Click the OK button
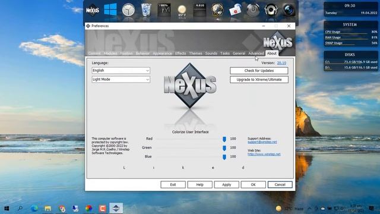Viewport: 380px width, 214px height. click(x=254, y=185)
